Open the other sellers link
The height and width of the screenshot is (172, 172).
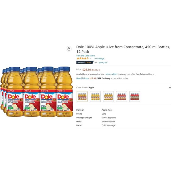(x=112, y=74)
